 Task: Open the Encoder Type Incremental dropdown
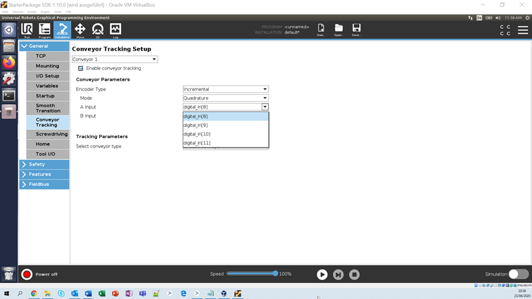(225, 89)
